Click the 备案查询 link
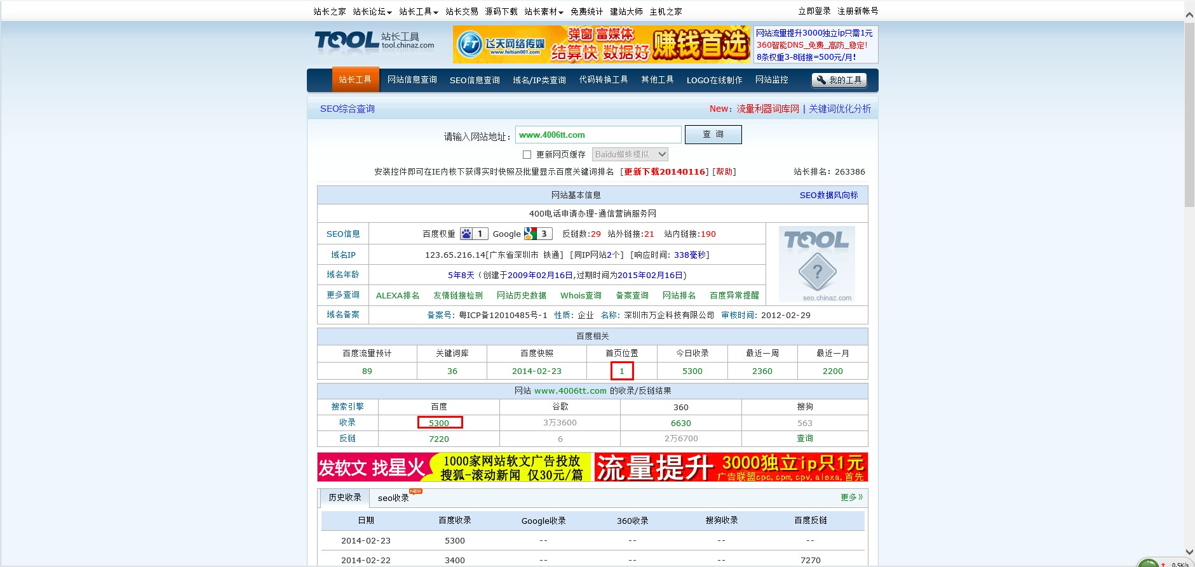The width and height of the screenshot is (1195, 567). click(x=632, y=296)
